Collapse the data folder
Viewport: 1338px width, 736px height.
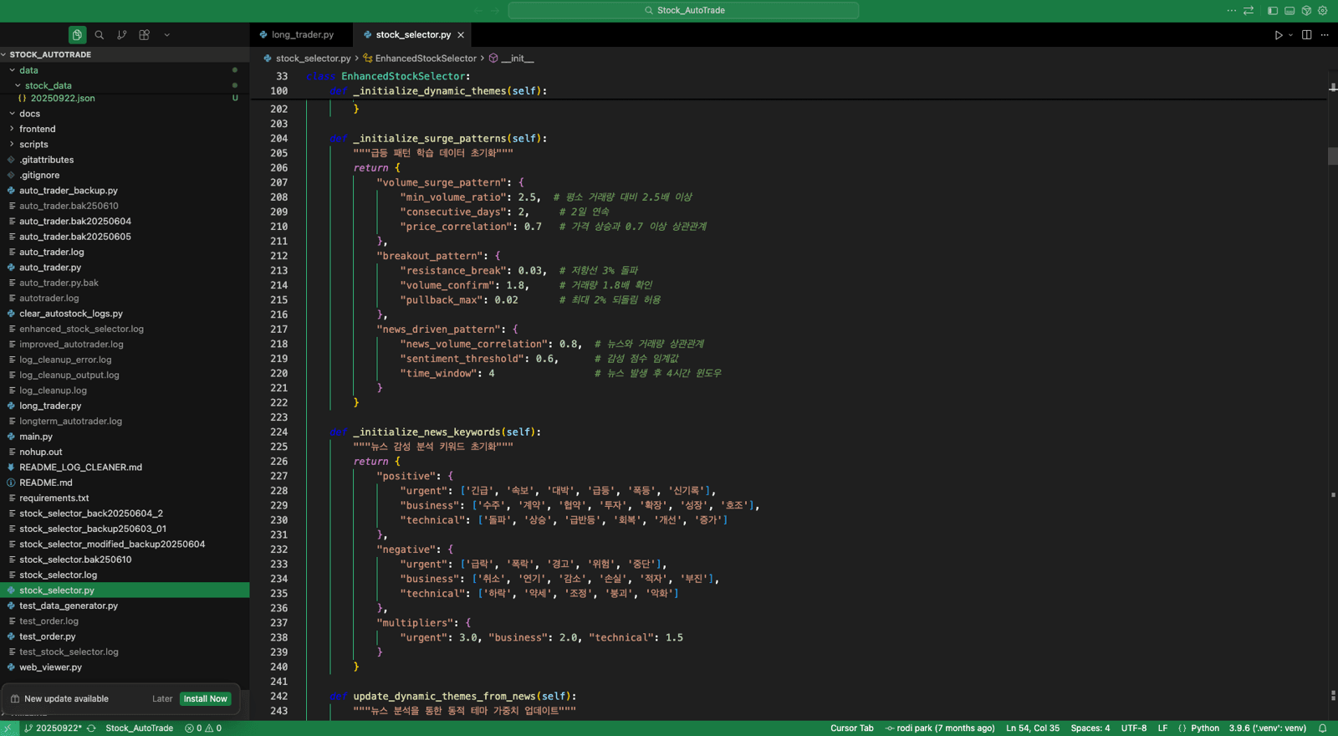[x=125, y=70]
